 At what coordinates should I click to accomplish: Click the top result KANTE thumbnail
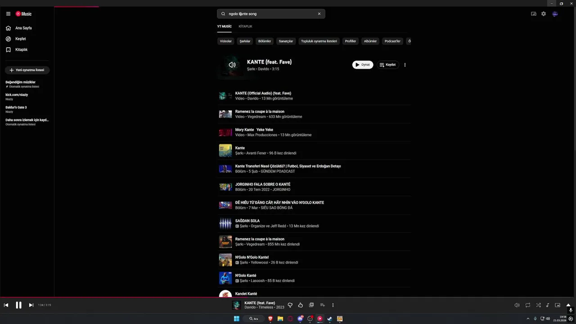[x=232, y=65]
